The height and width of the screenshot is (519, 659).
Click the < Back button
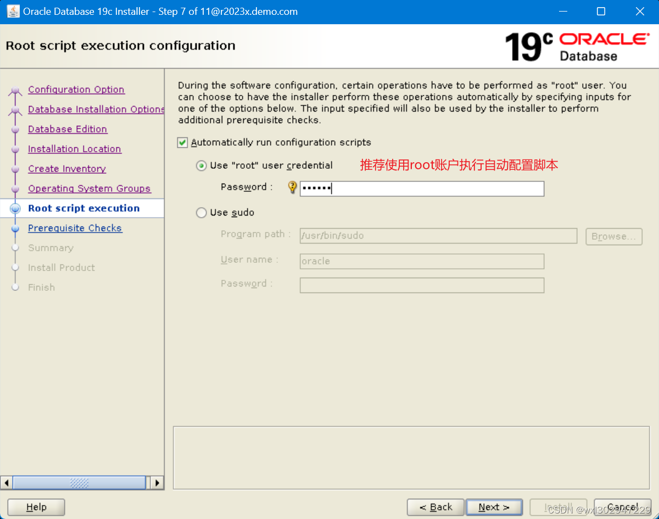436,507
